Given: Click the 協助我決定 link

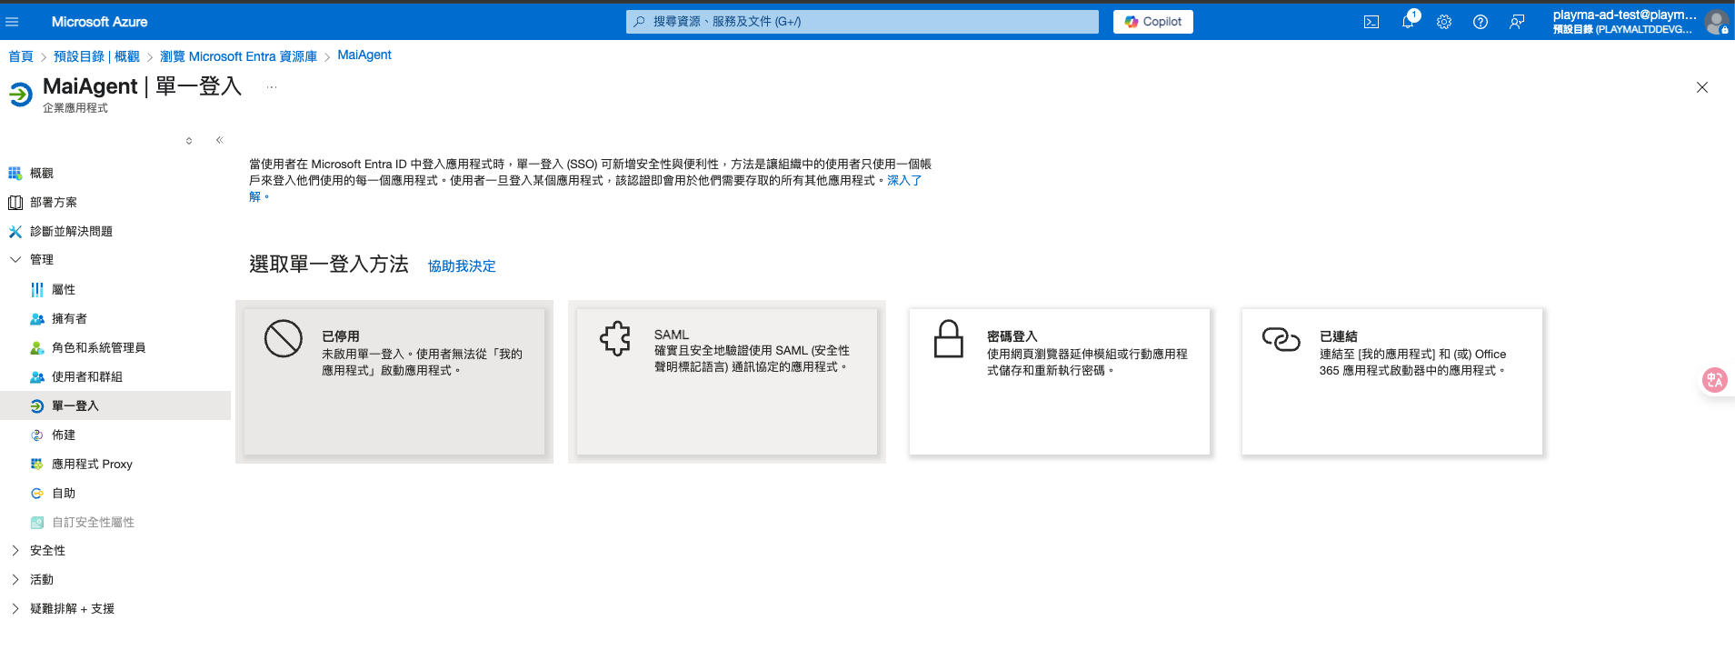Looking at the screenshot, I should pos(462,266).
